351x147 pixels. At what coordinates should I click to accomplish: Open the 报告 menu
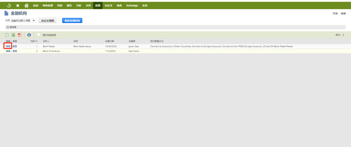click(x=69, y=6)
